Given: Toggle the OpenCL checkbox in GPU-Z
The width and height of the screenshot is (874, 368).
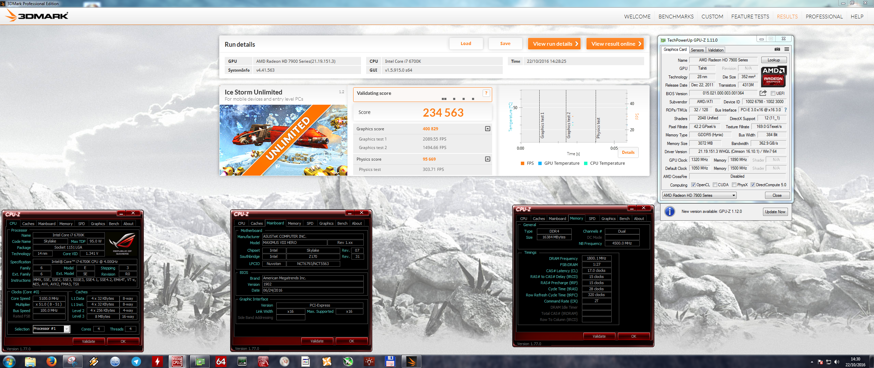Looking at the screenshot, I should pos(693,185).
